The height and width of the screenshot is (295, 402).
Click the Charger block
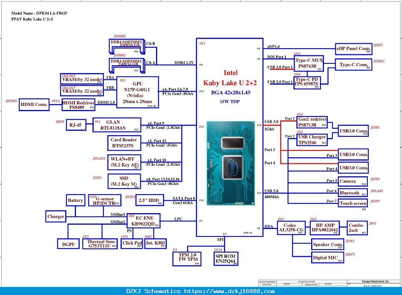(x=55, y=216)
